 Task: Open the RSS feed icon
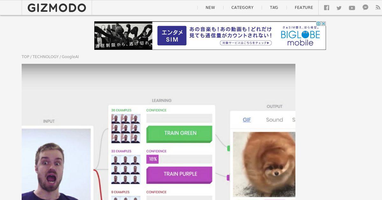coord(378,8)
